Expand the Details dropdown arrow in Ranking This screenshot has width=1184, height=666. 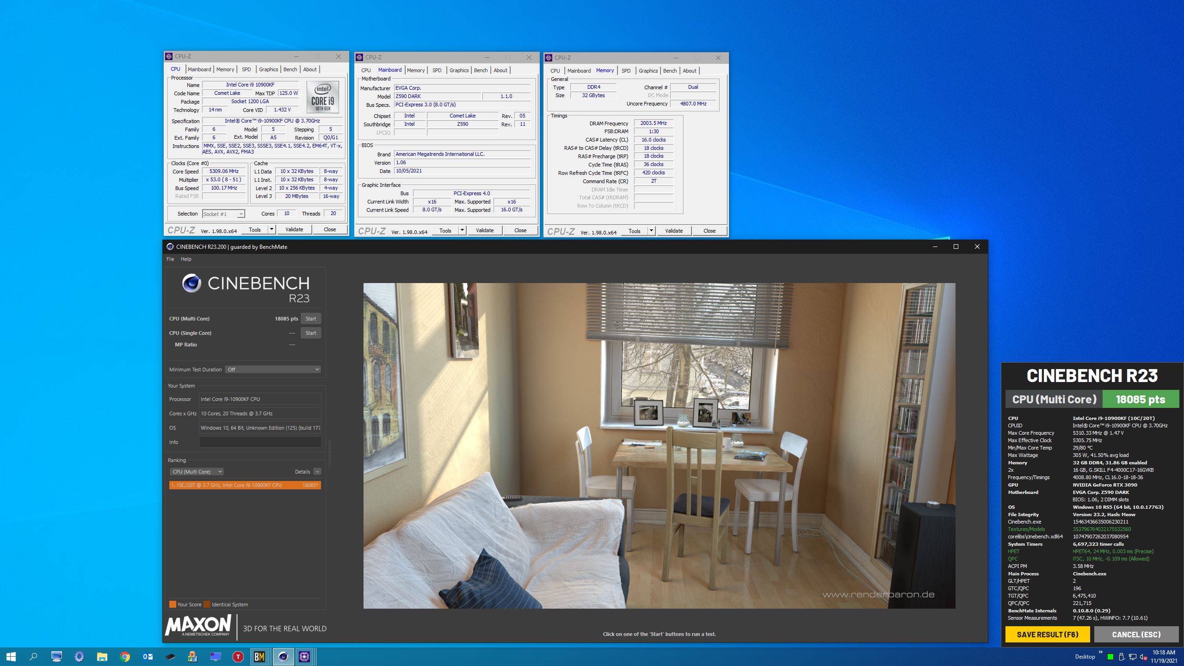[317, 472]
